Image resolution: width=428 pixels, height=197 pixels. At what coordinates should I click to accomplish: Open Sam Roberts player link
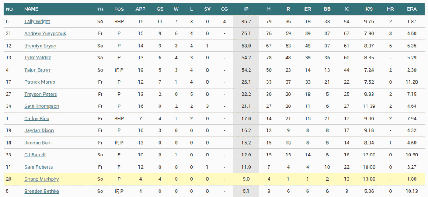point(38,167)
